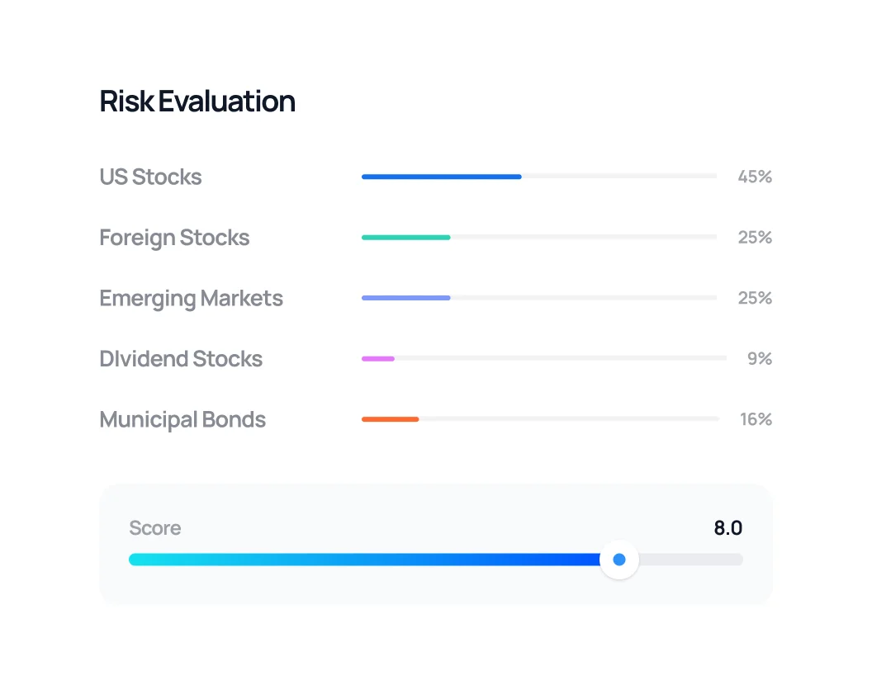Image resolution: width=872 pixels, height=685 pixels.
Task: Click the green Foreign Stocks progress bar
Action: (x=405, y=238)
